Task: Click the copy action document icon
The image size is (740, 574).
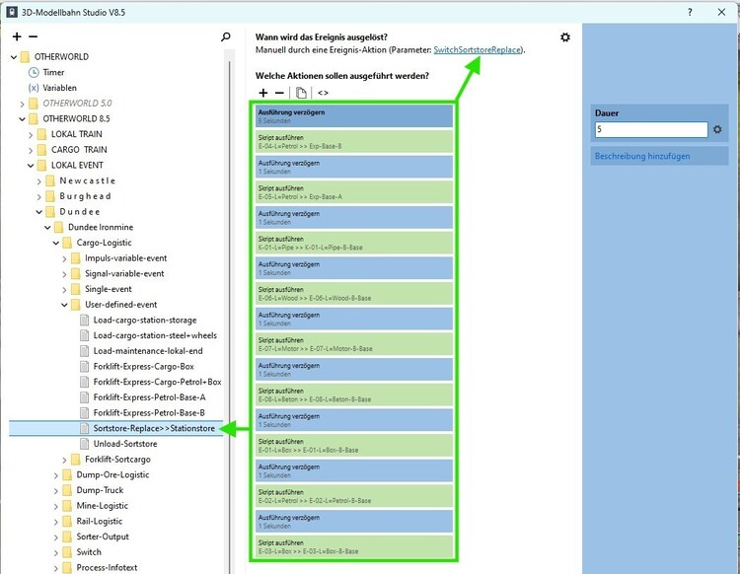Action: (301, 93)
